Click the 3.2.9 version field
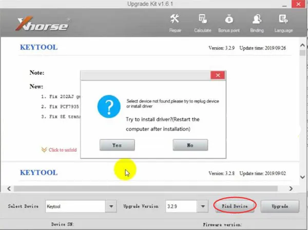The width and height of the screenshot is (308, 230). point(181,206)
